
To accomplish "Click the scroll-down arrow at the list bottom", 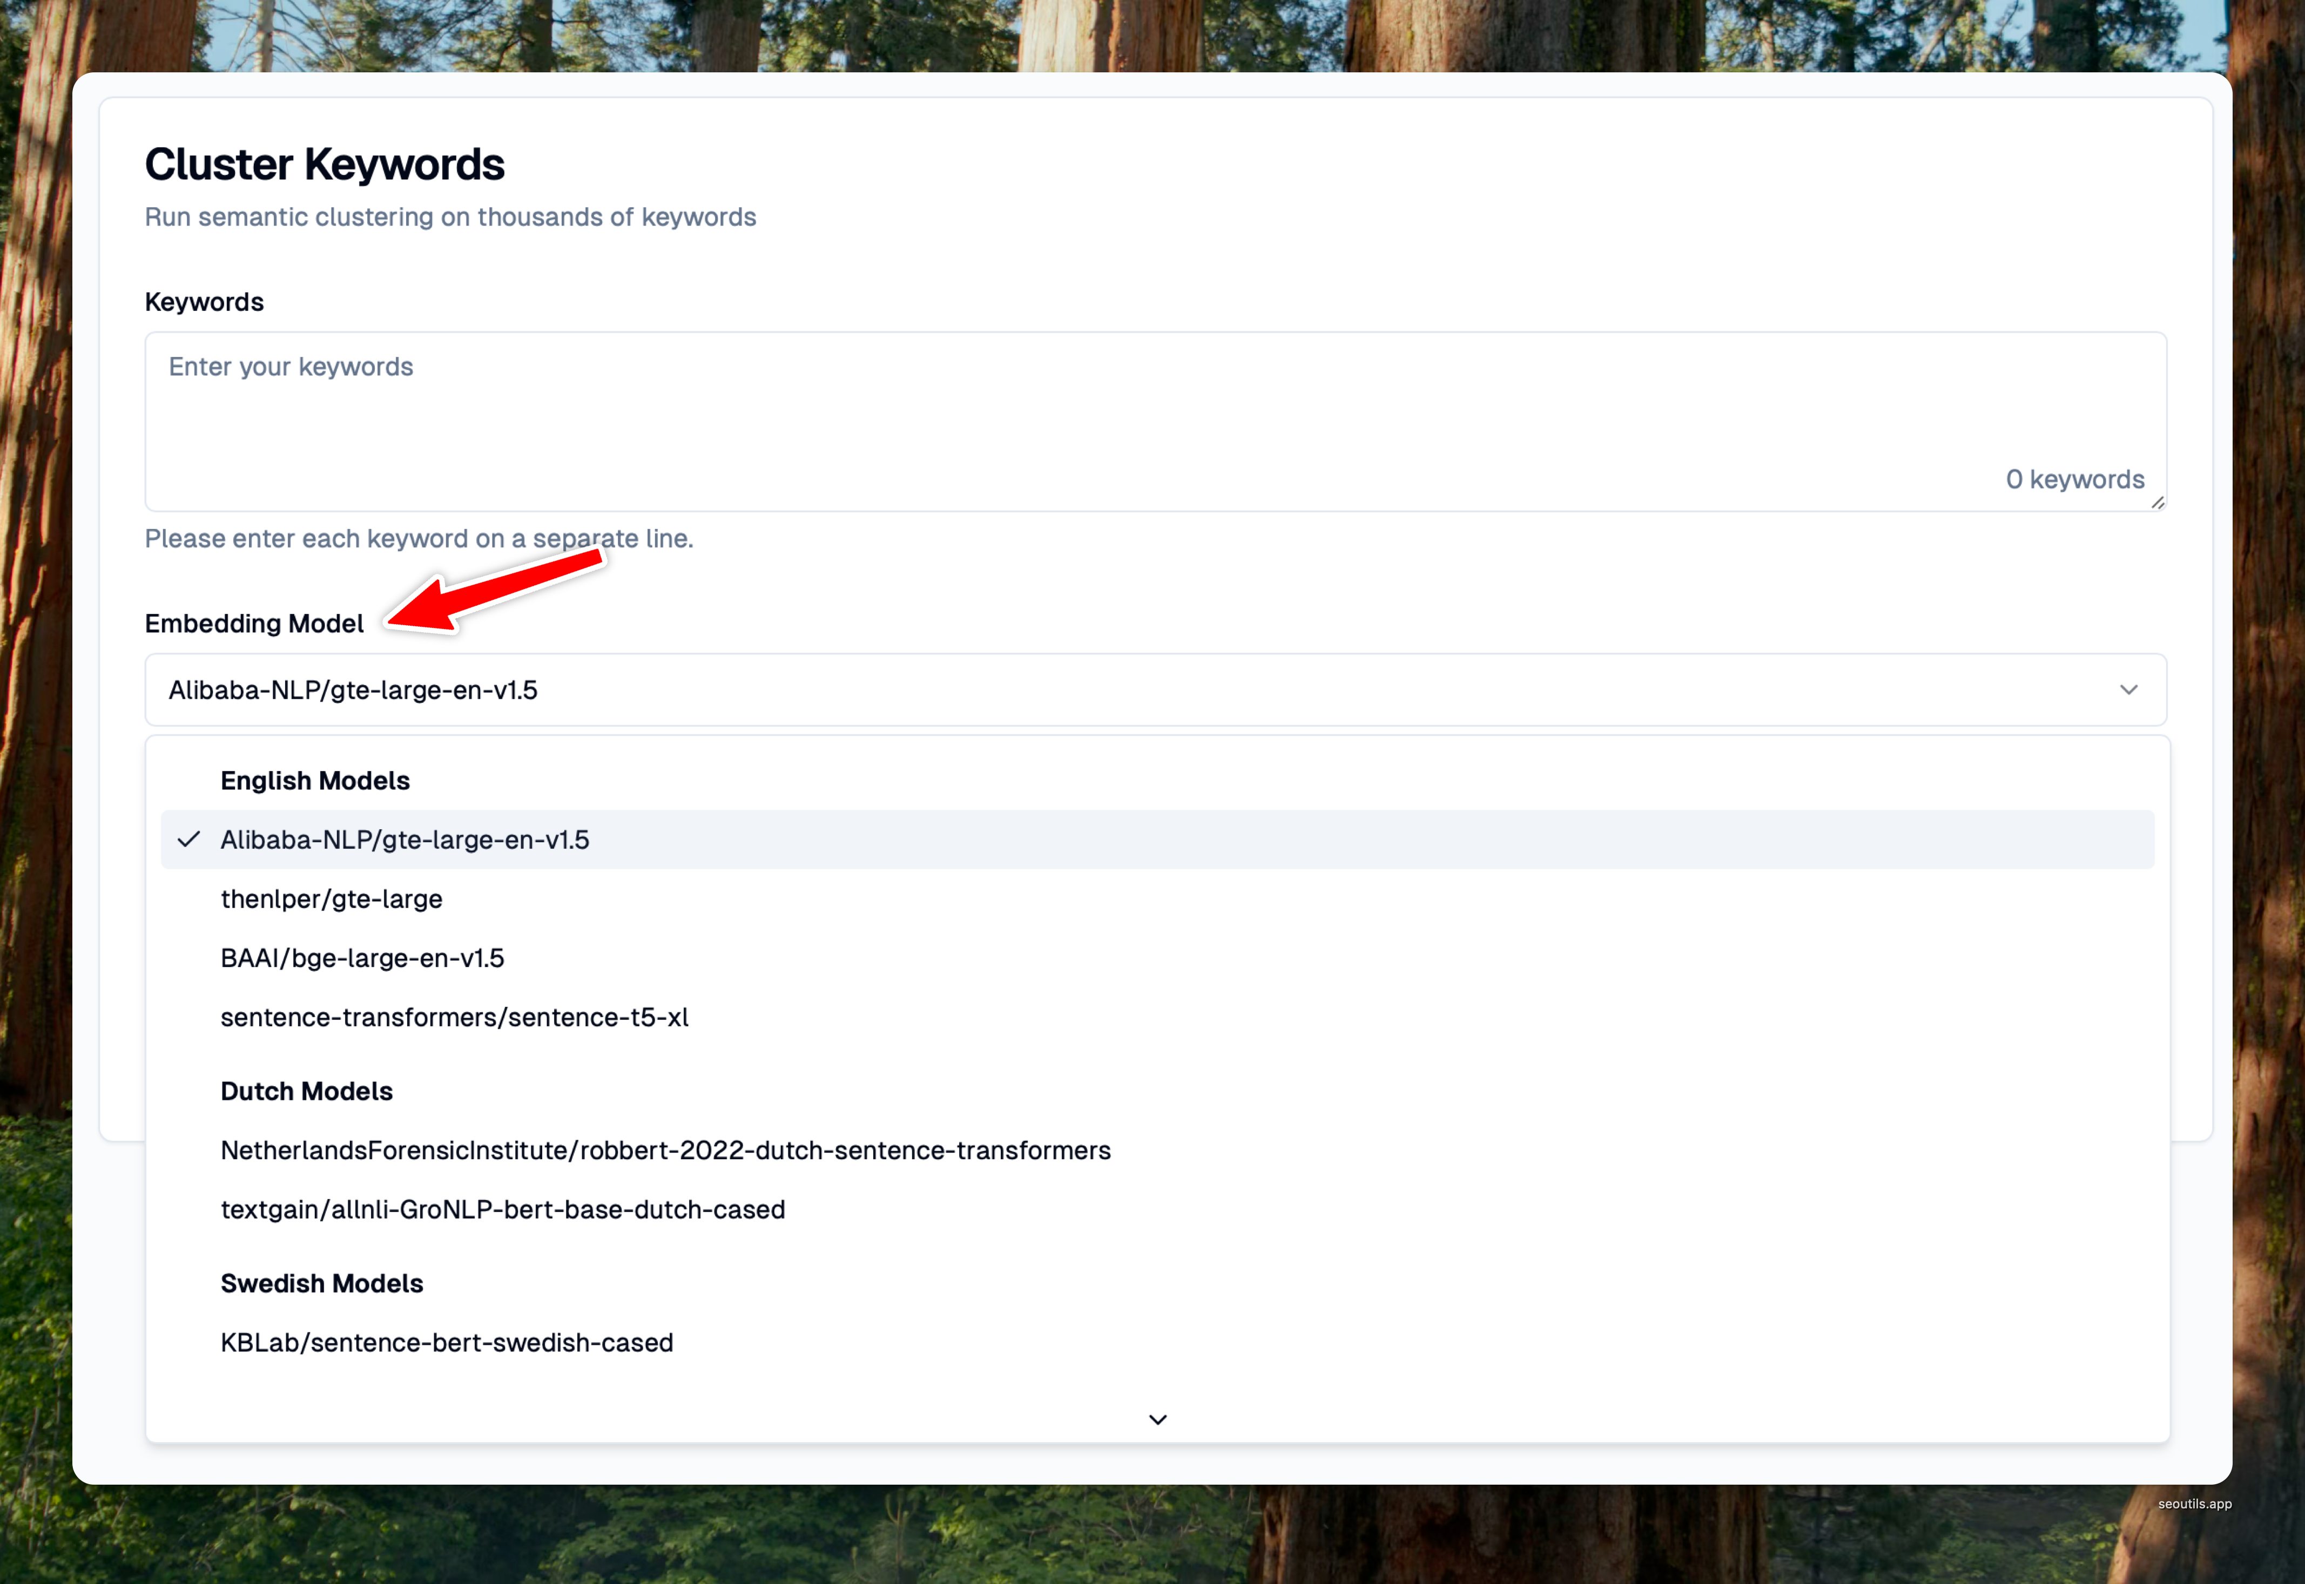I will [x=1157, y=1419].
